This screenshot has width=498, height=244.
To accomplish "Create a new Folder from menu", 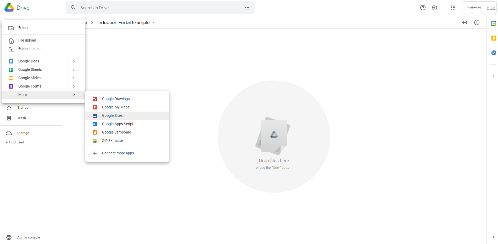I will tap(43, 28).
